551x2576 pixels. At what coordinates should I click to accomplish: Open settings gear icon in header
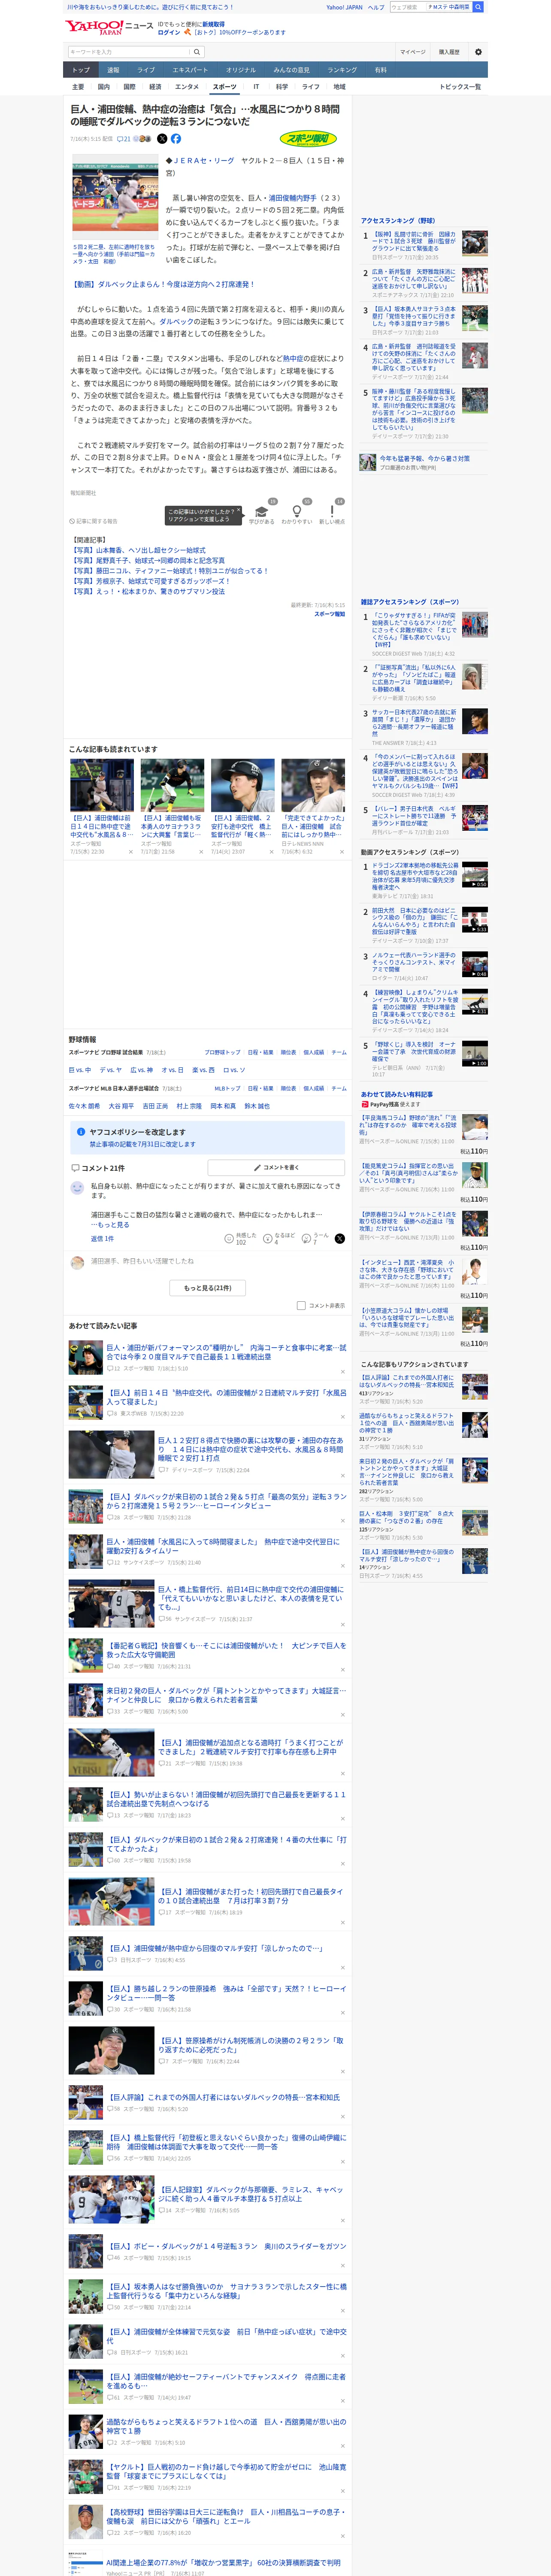(478, 52)
